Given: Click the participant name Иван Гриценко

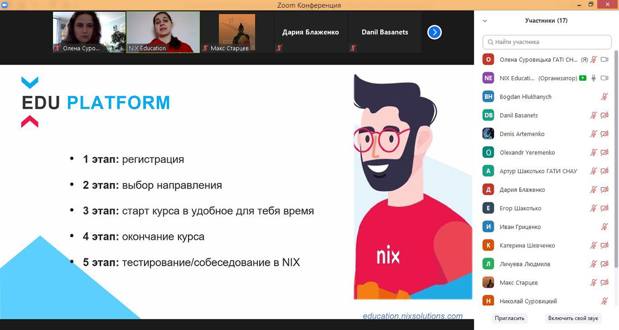Looking at the screenshot, I should 520,227.
